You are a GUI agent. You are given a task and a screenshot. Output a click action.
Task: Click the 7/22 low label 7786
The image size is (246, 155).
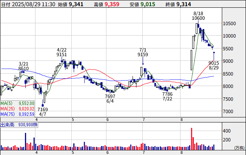[167, 94]
